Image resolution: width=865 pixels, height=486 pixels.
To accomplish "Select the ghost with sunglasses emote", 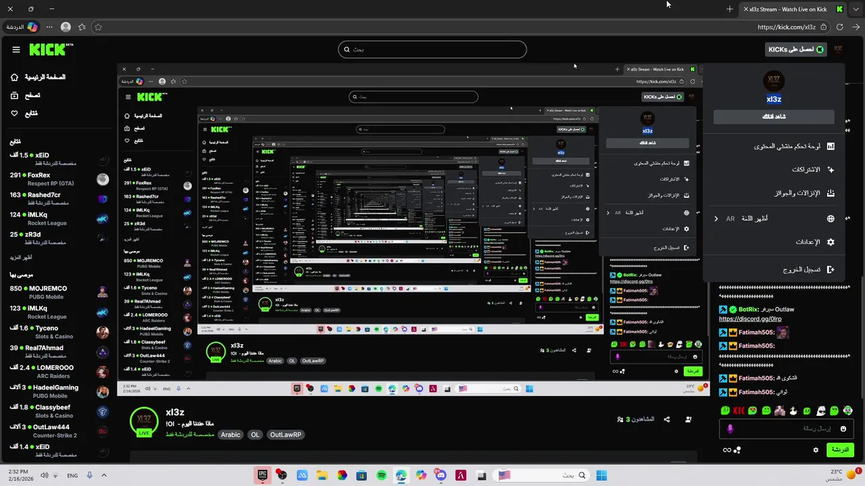I will pos(820,410).
